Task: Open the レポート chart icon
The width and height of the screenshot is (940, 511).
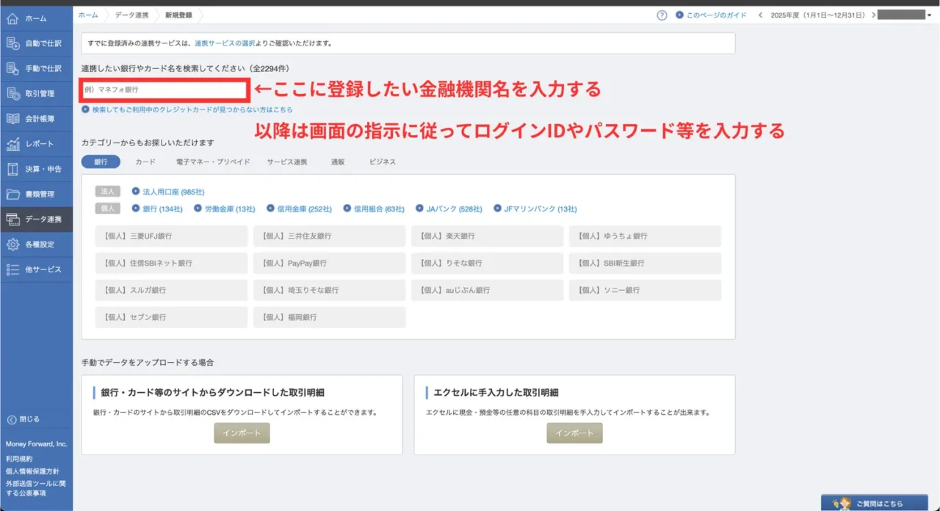Action: [12, 144]
